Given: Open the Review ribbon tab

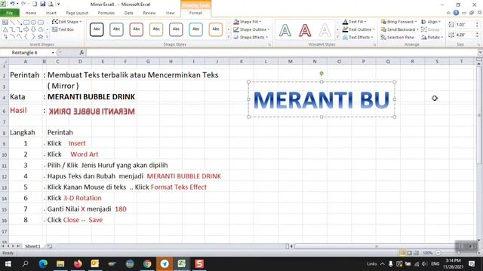Looking at the screenshot, I should 149,13.
